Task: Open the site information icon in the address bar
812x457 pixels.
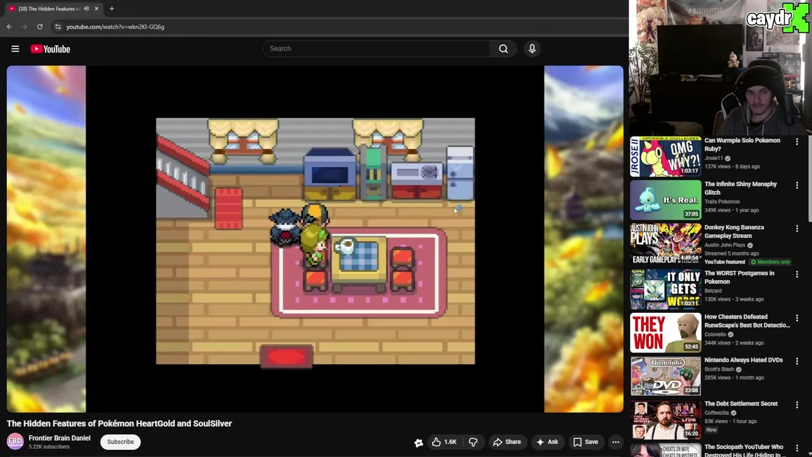Action: pos(58,27)
